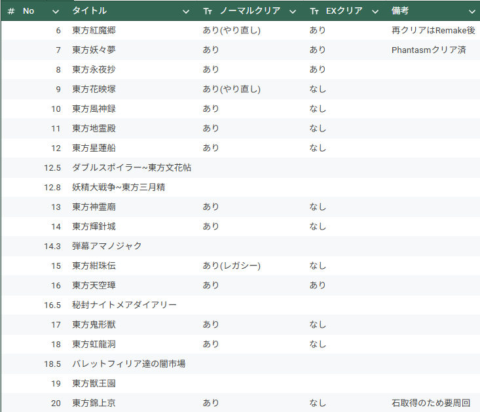Select the cell 東方花映塚
This screenshot has height=412, width=480.
pyautogui.click(x=94, y=89)
